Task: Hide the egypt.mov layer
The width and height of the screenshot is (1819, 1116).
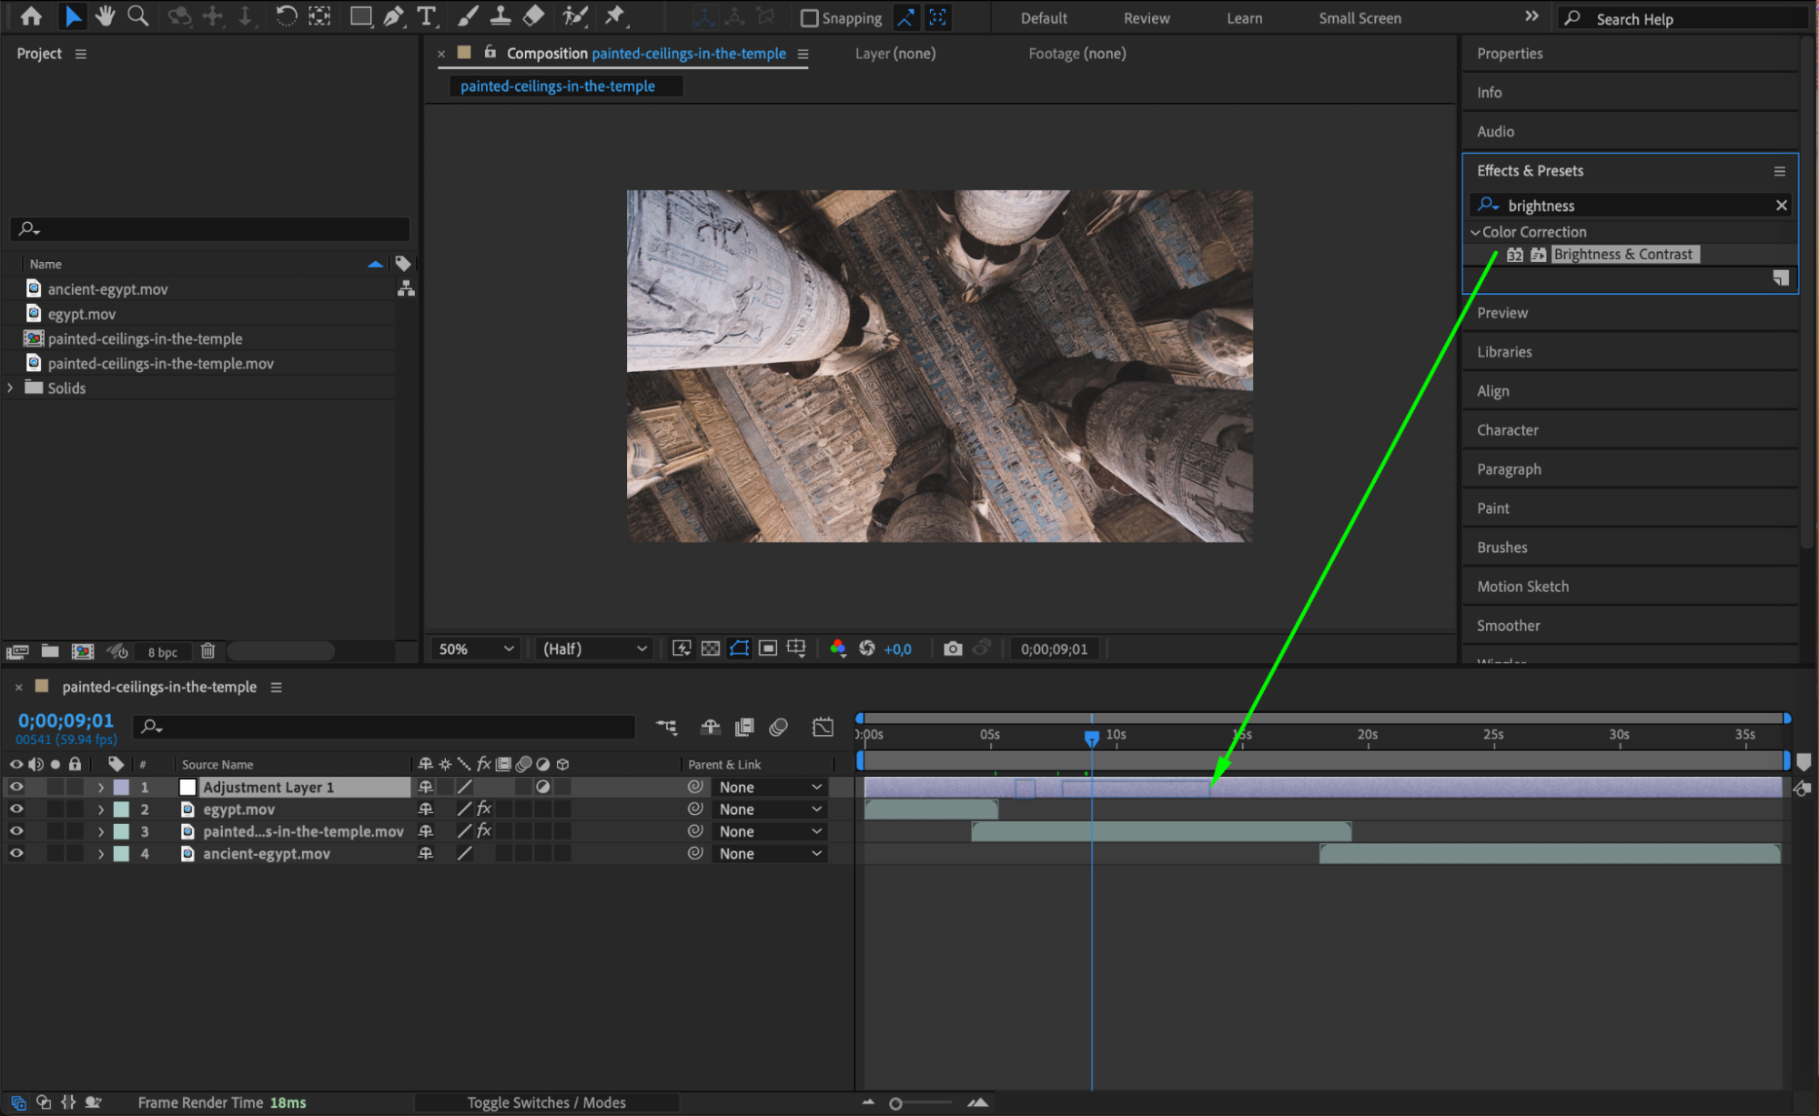Action: [x=16, y=809]
